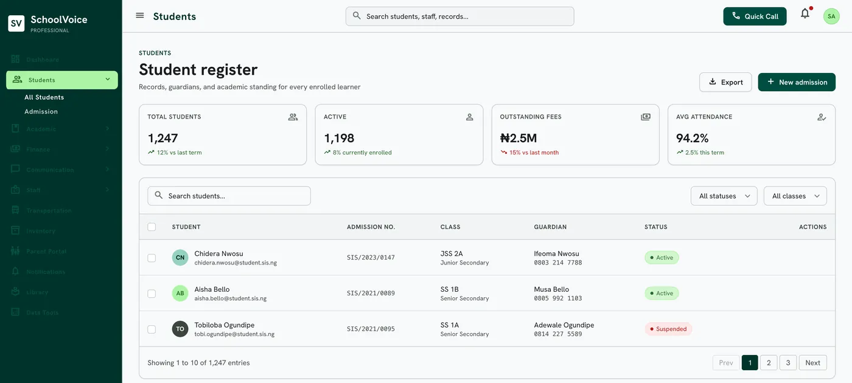Open the All statuses dropdown
The image size is (852, 383).
click(724, 196)
